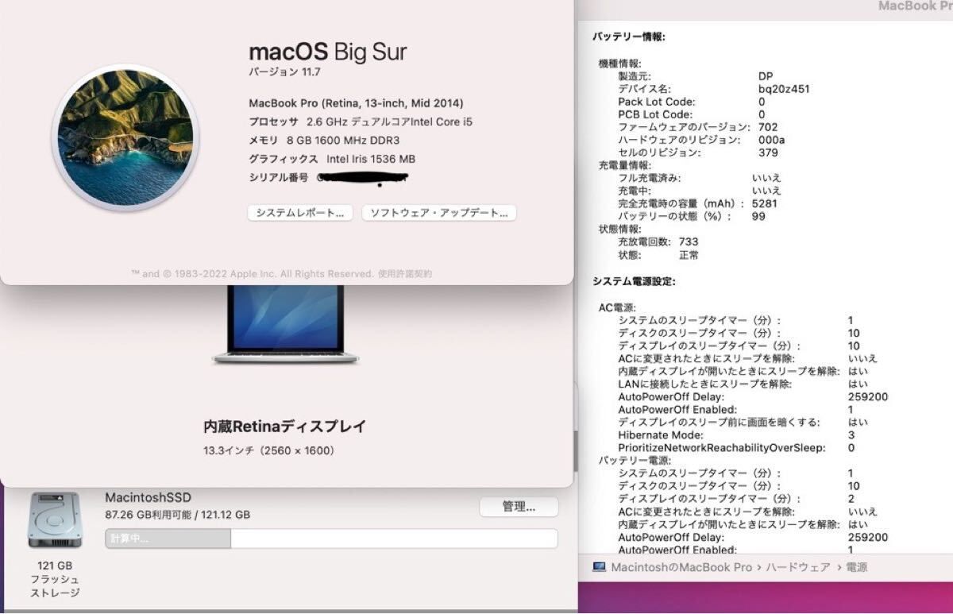Click the computer icon in path bar
Screen dimensions: 953x614
point(600,567)
